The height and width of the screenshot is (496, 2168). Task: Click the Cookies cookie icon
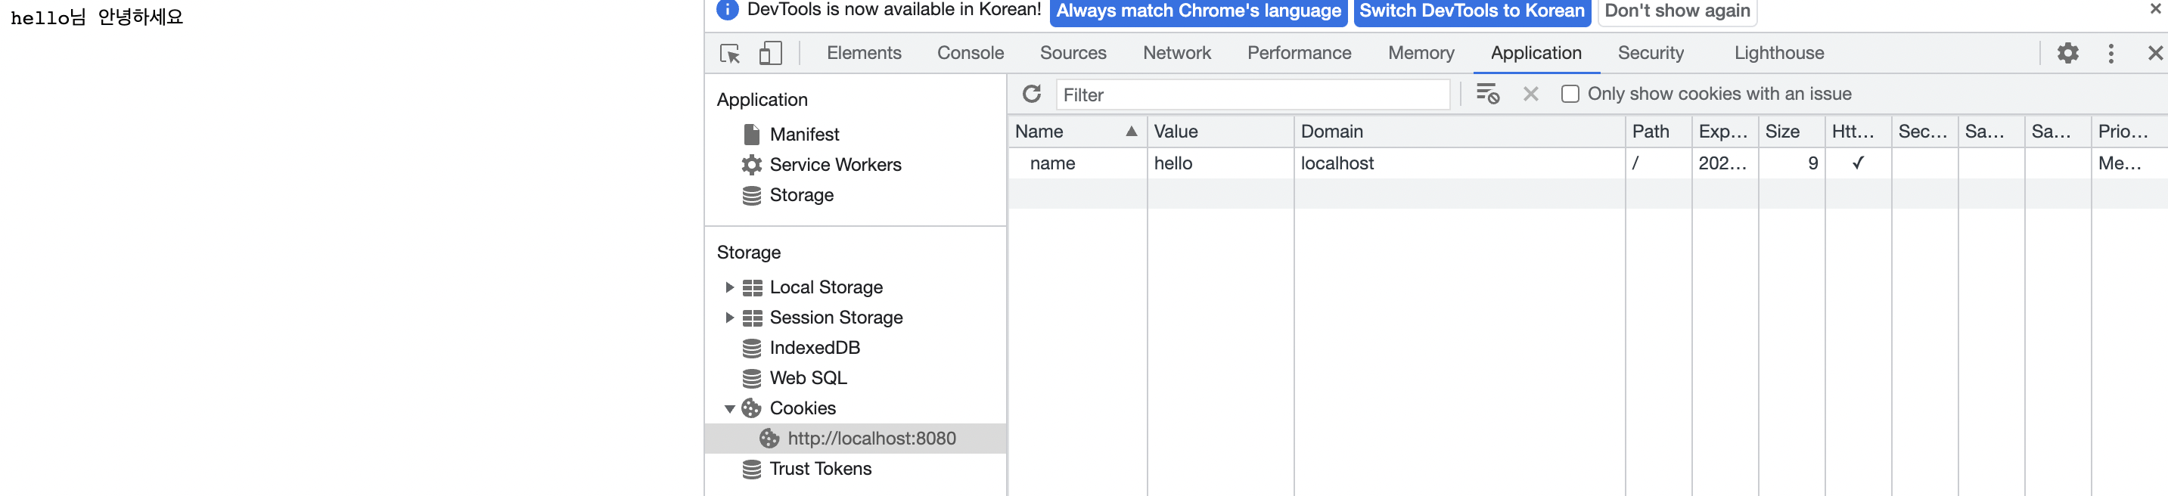click(x=752, y=408)
